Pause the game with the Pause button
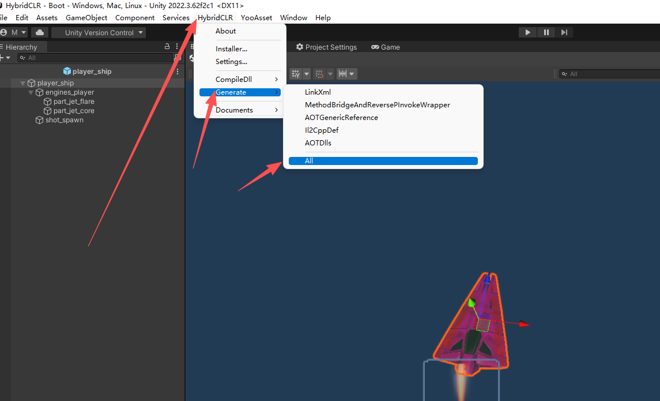Viewport: 660px width, 401px height. pyautogui.click(x=546, y=32)
